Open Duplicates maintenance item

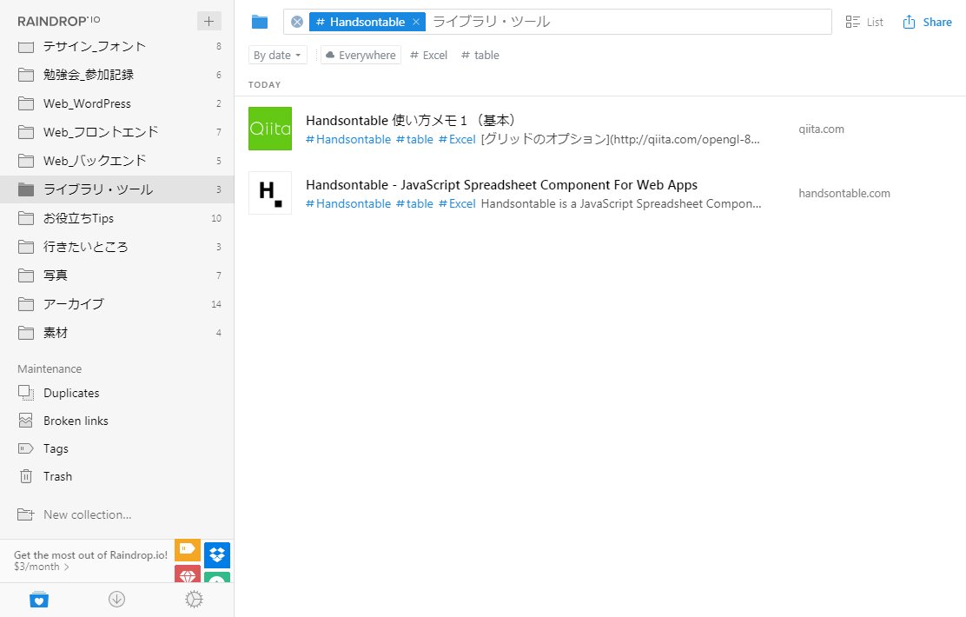pyautogui.click(x=117, y=393)
